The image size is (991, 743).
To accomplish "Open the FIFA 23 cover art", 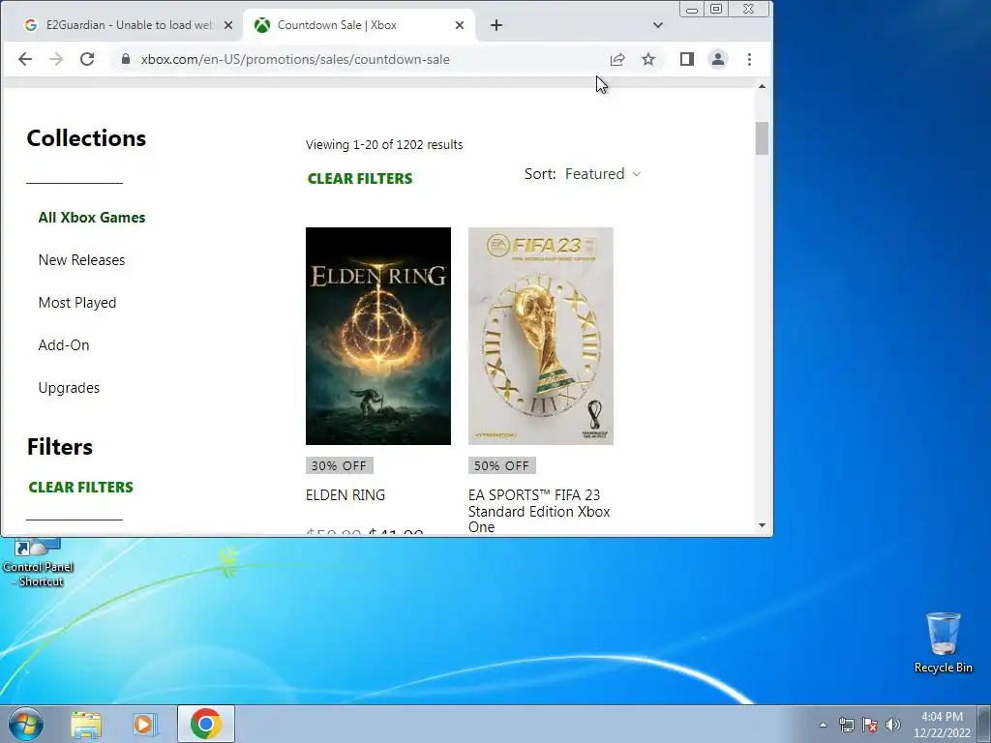I will pyautogui.click(x=540, y=336).
